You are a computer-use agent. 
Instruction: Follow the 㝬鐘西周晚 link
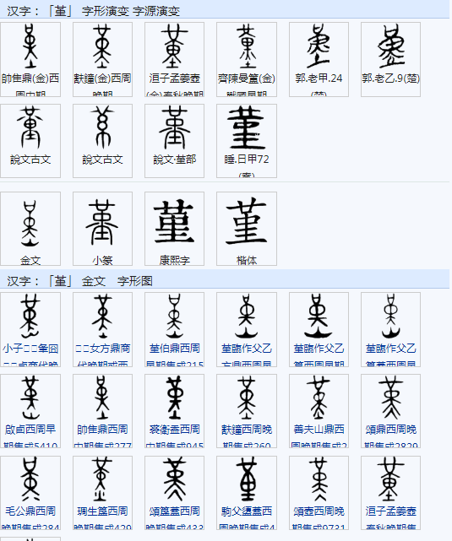point(247,430)
